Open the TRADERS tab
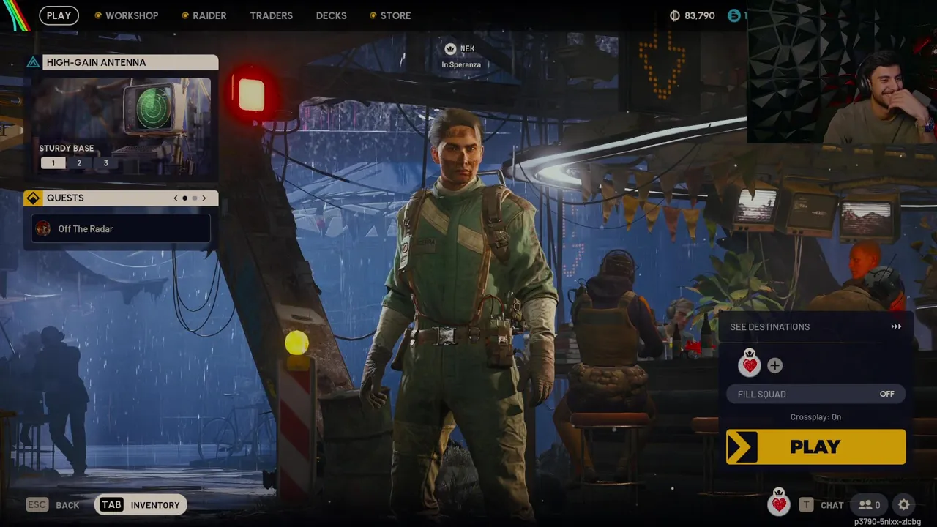The height and width of the screenshot is (527, 937). (271, 15)
